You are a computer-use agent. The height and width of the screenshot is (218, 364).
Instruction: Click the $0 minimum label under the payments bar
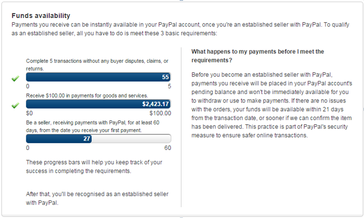pyautogui.click(x=29, y=113)
